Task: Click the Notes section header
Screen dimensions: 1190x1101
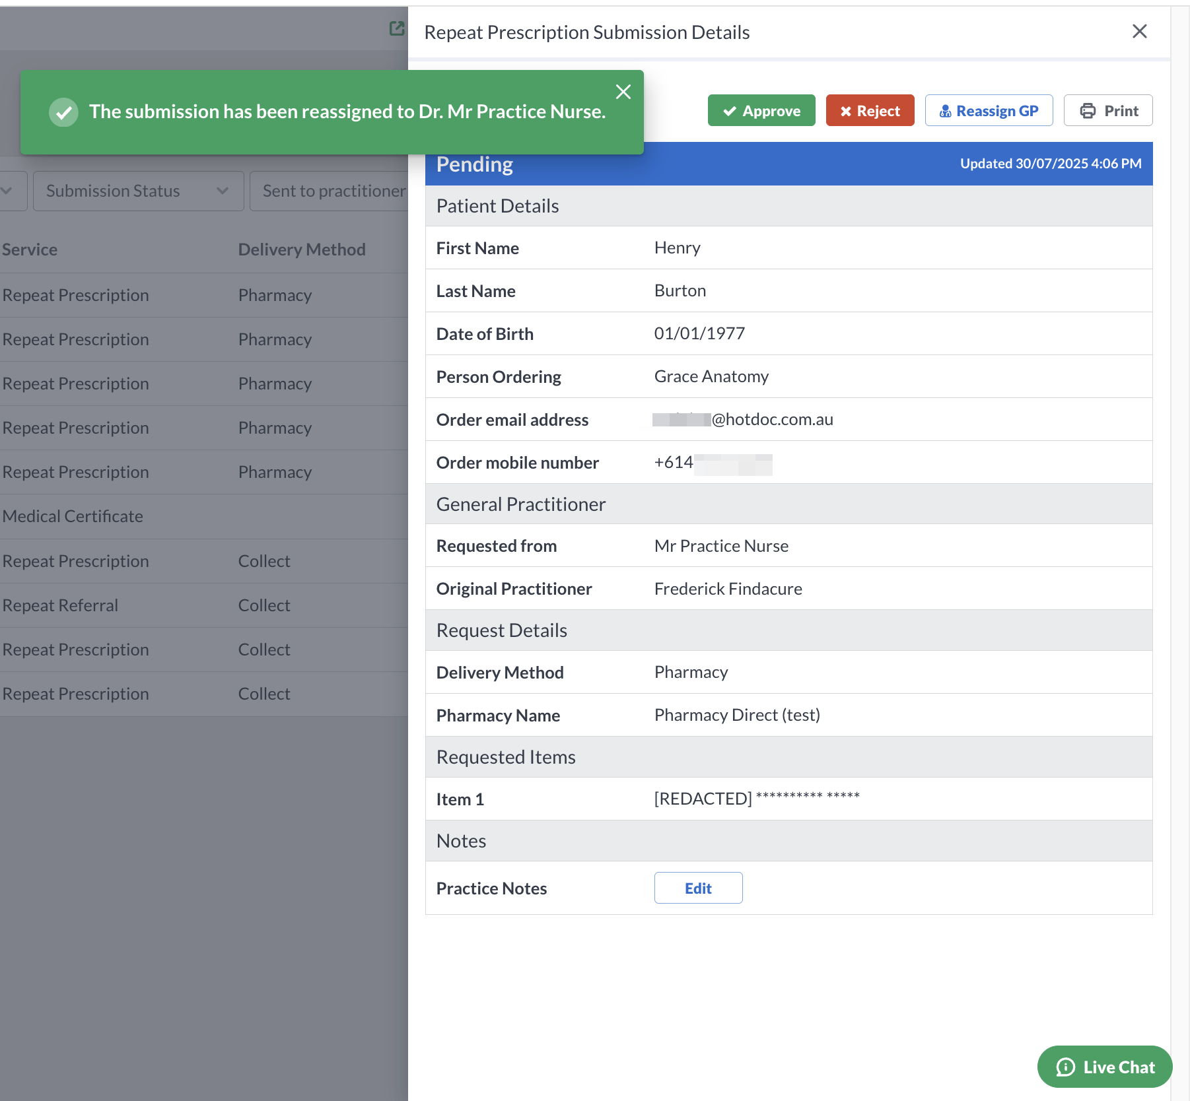Action: 789,841
